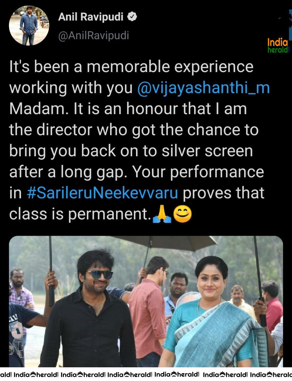Click the verified badge next to Anil Ravipudi
This screenshot has height=381, width=292.
[x=132, y=17]
